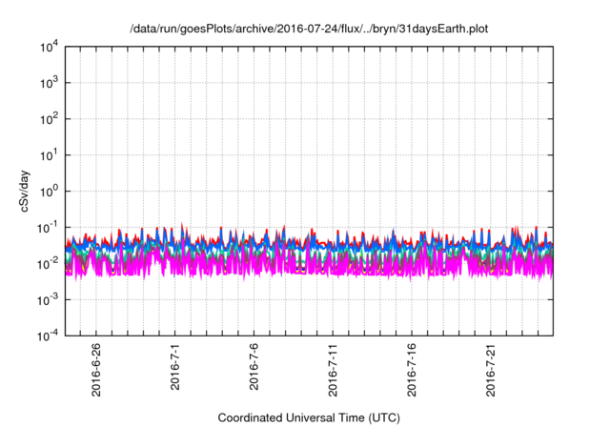The image size is (610, 427).
Task: Click the 10^4 y-axis tick label
Action: click(50, 48)
